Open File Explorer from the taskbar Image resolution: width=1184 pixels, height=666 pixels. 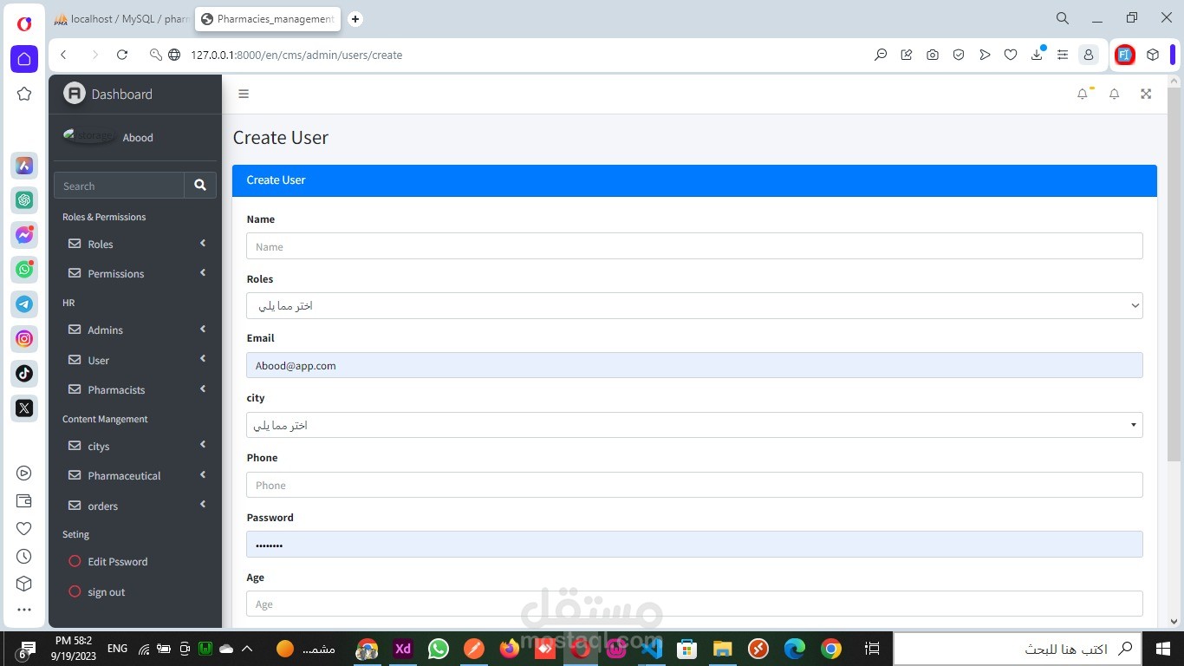723,648
